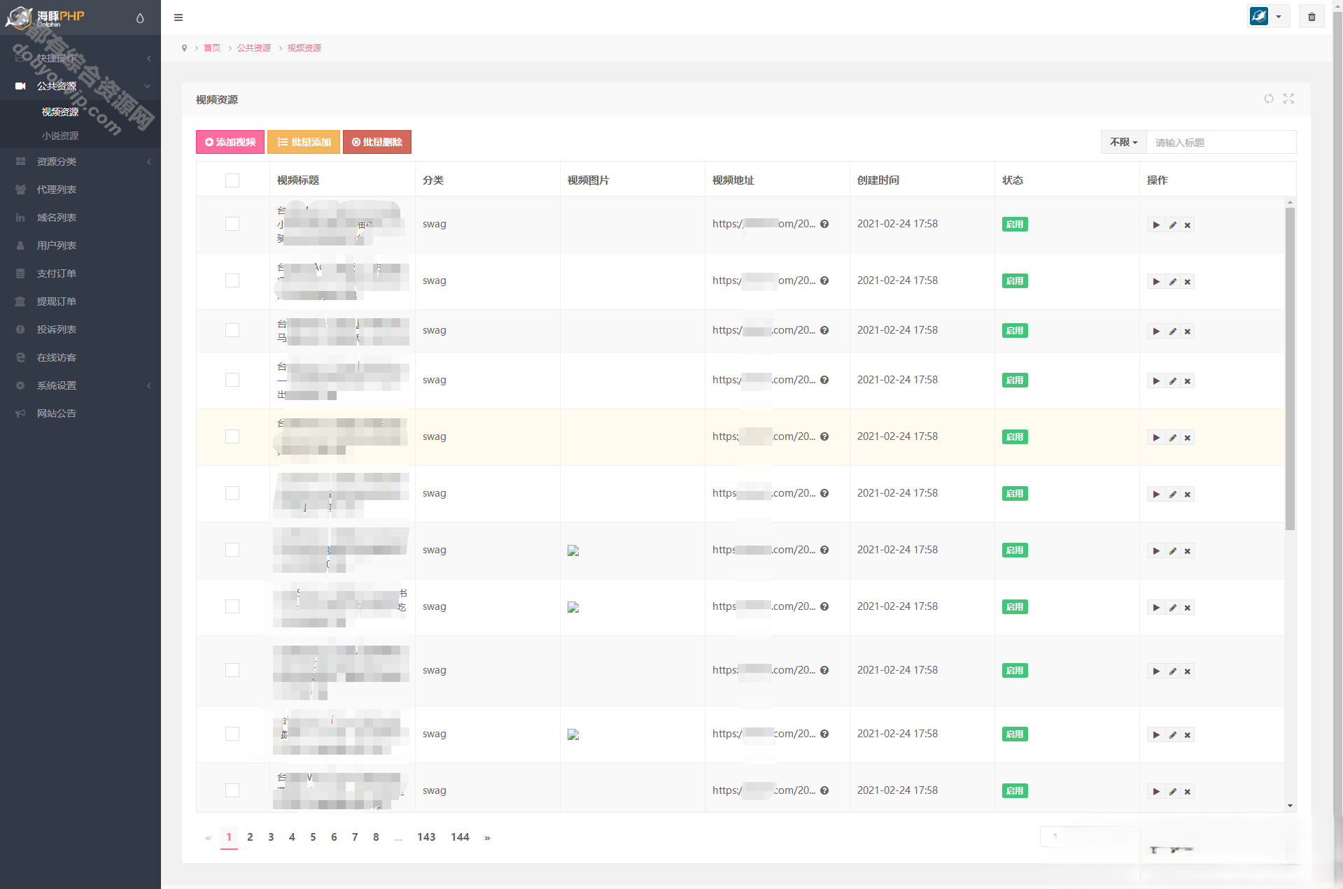
Task: Click broken image thumbnail in seventh row
Action: click(573, 550)
